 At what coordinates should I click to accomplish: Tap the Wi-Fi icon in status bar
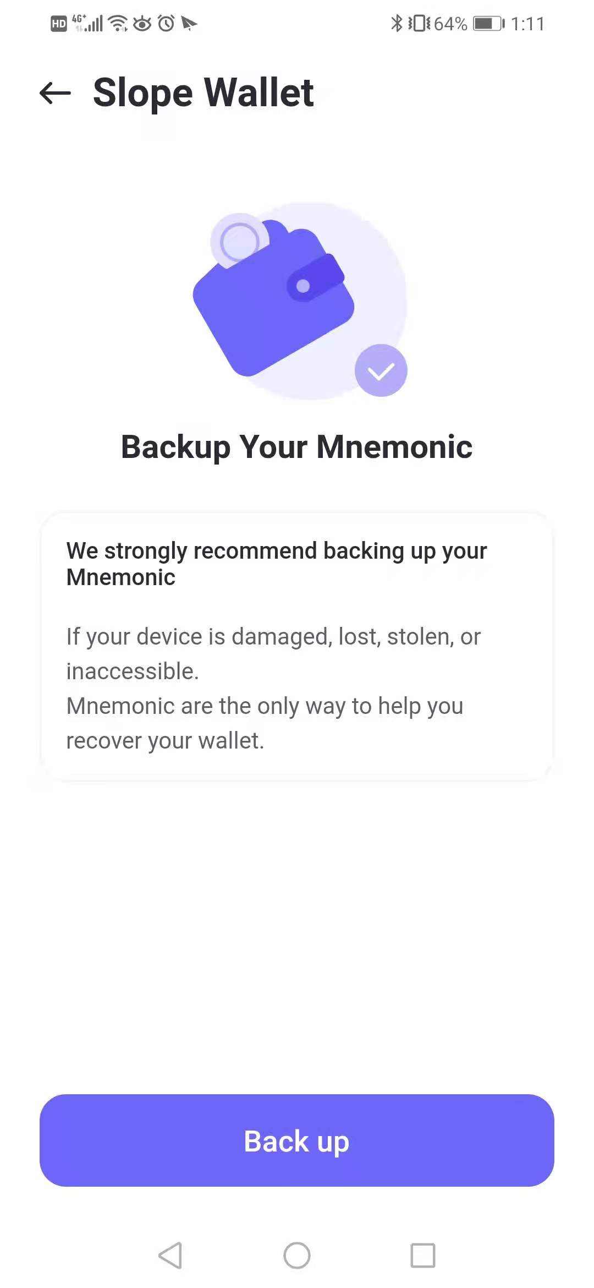[x=118, y=23]
